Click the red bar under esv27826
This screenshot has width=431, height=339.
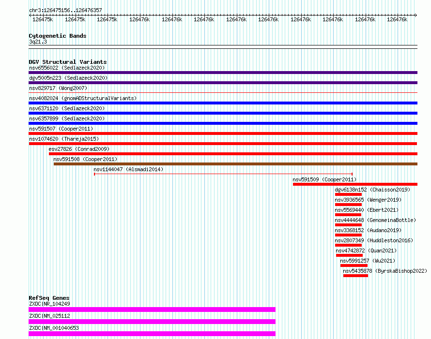coord(233,154)
